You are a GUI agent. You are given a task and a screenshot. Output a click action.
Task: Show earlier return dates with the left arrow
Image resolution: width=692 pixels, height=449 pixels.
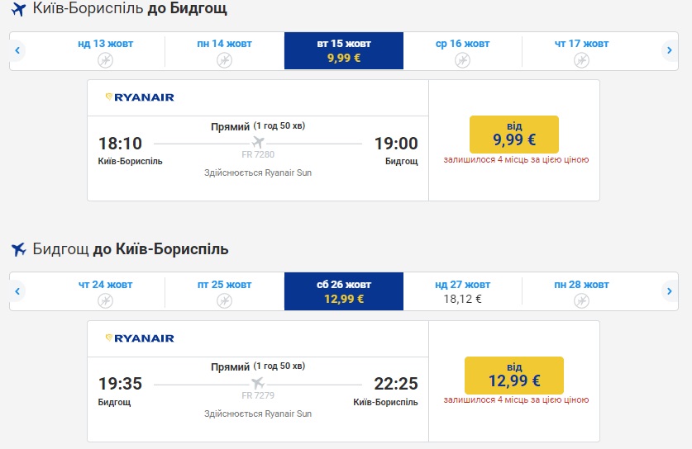pyautogui.click(x=17, y=291)
